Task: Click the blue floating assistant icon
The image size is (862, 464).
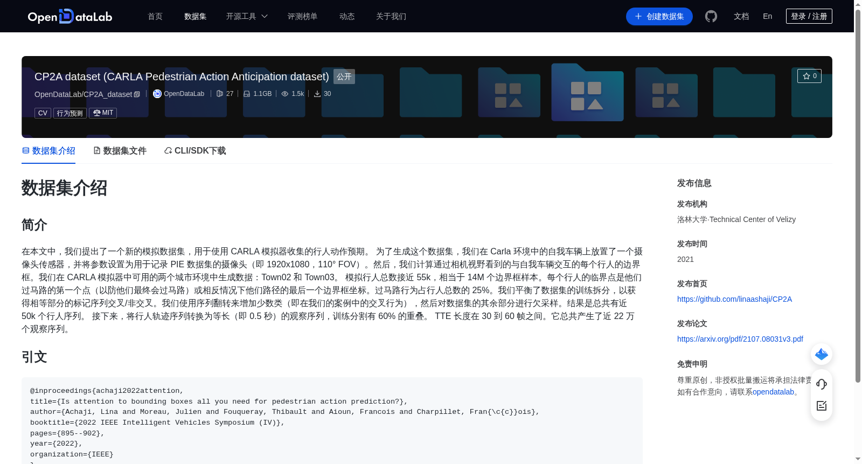Action: pos(822,354)
